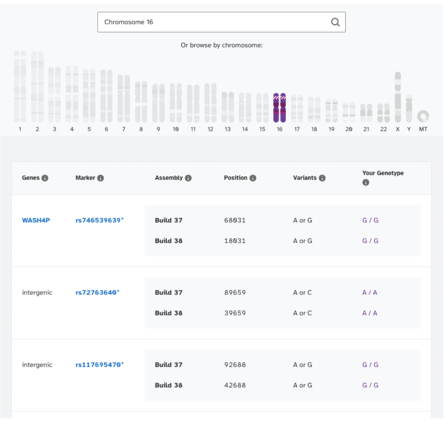
Task: Open the WASH4P gene page
Action: point(36,220)
